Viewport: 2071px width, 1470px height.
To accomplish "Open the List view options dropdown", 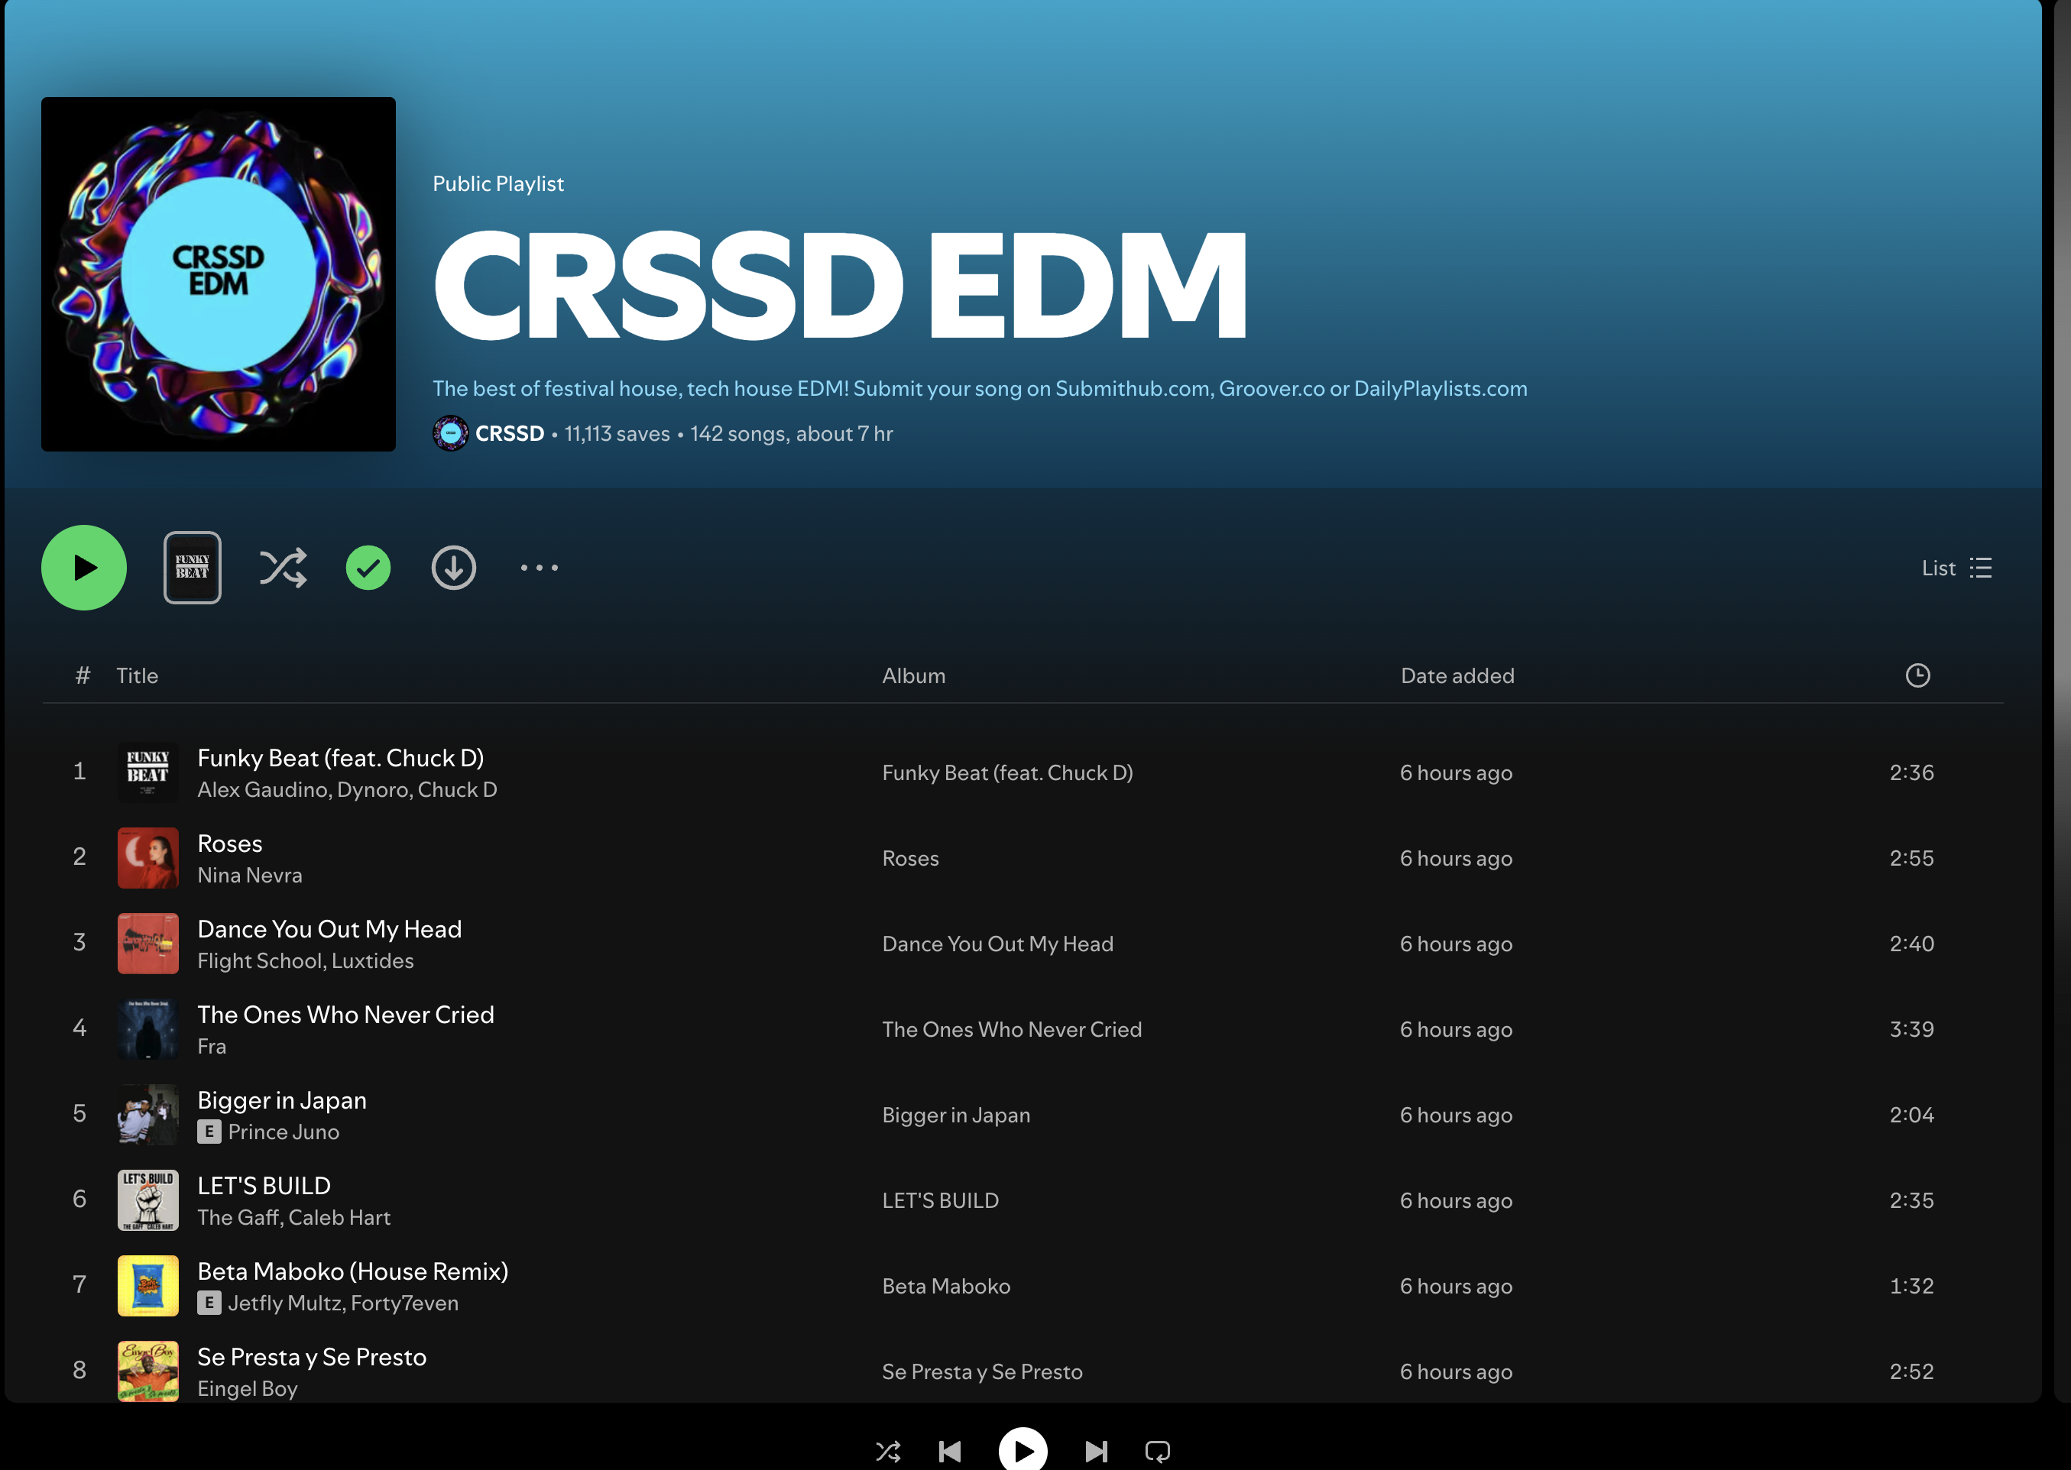I will coord(1956,568).
